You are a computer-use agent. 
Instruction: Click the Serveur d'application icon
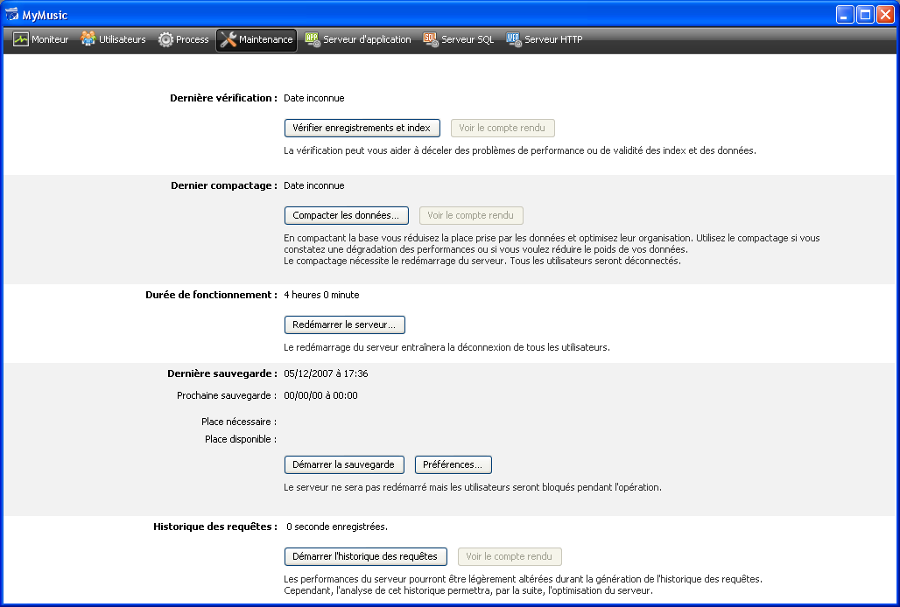313,39
